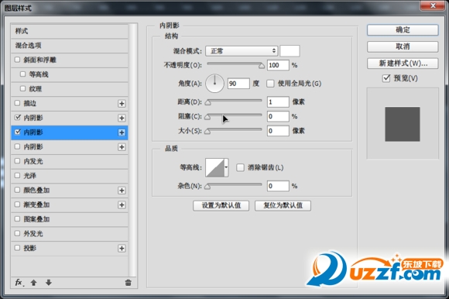Viewport: 449px width, 299px height.
Task: Close the 图层样式 dialog
Action: pos(433,5)
